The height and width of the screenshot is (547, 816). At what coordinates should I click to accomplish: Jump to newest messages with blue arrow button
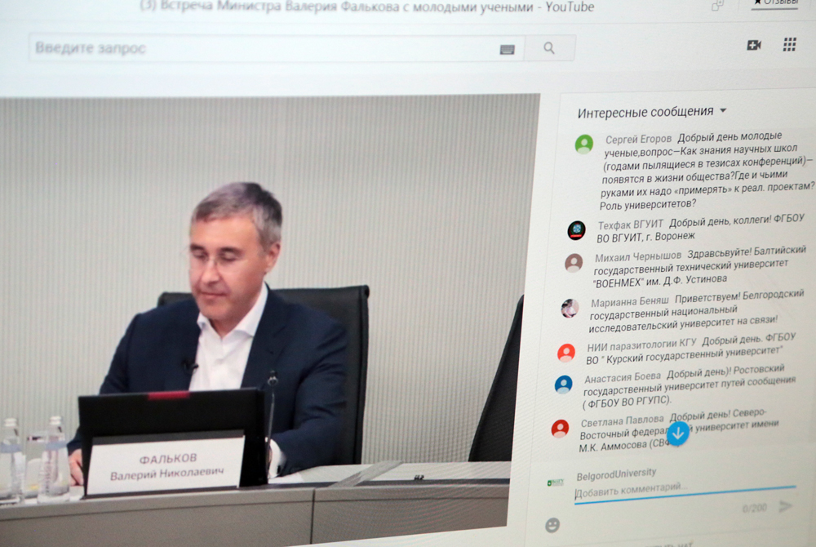[677, 433]
